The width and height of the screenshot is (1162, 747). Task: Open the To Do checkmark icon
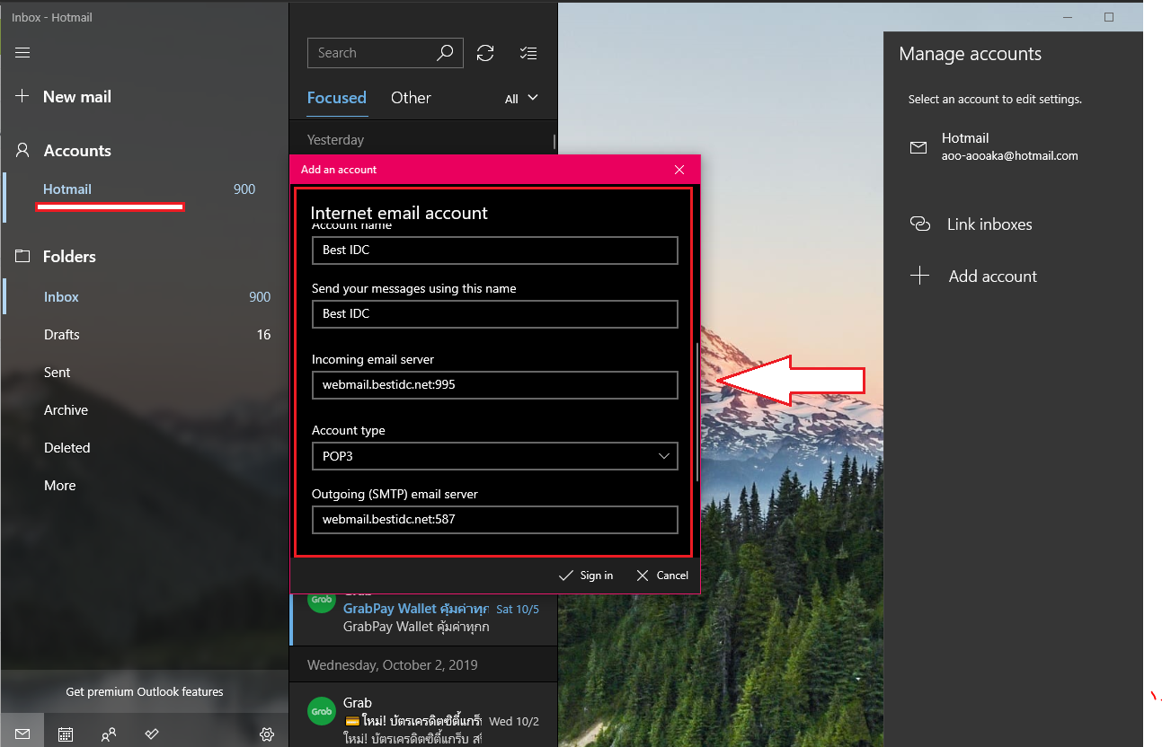[152, 734]
